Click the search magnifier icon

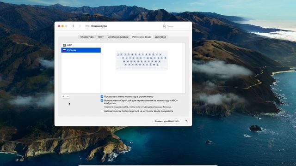pyautogui.click(x=164, y=26)
